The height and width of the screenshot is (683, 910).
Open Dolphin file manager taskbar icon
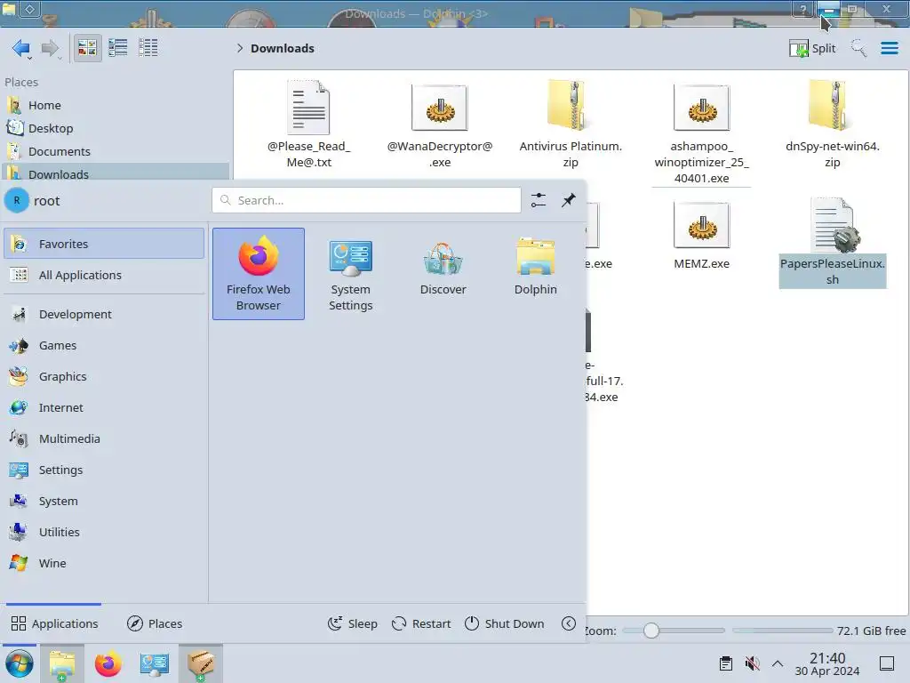62,663
